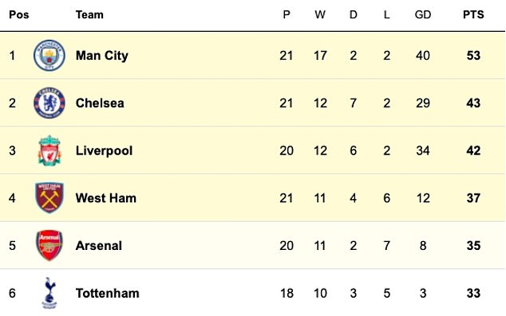The image size is (506, 316).
Task: Open the Arsenal team name
Action: [x=99, y=246]
